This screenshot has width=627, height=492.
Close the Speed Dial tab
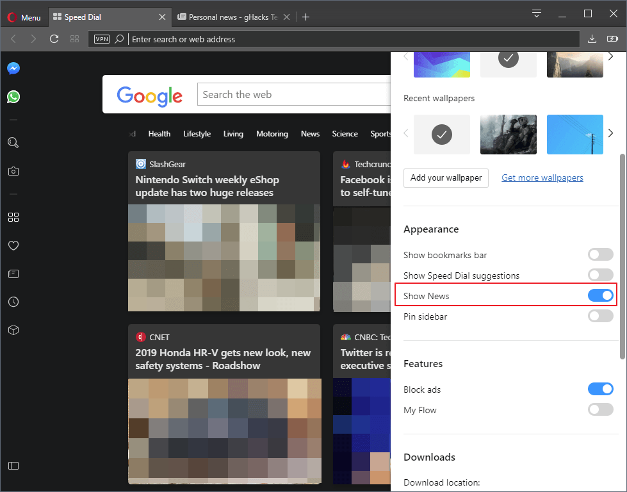[162, 17]
